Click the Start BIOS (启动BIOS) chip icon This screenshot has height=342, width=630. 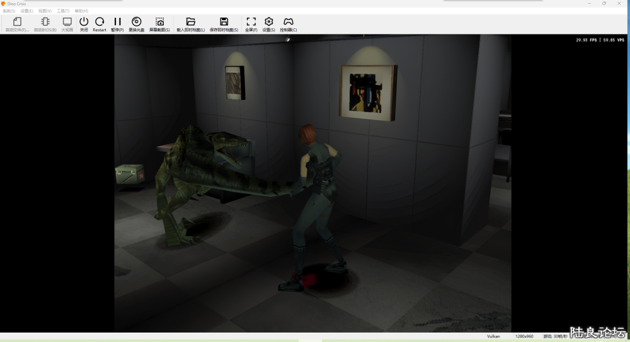click(45, 24)
